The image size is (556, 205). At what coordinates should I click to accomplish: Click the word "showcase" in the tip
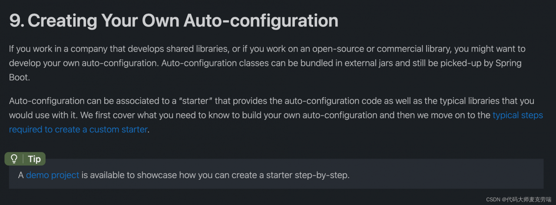click(x=157, y=175)
